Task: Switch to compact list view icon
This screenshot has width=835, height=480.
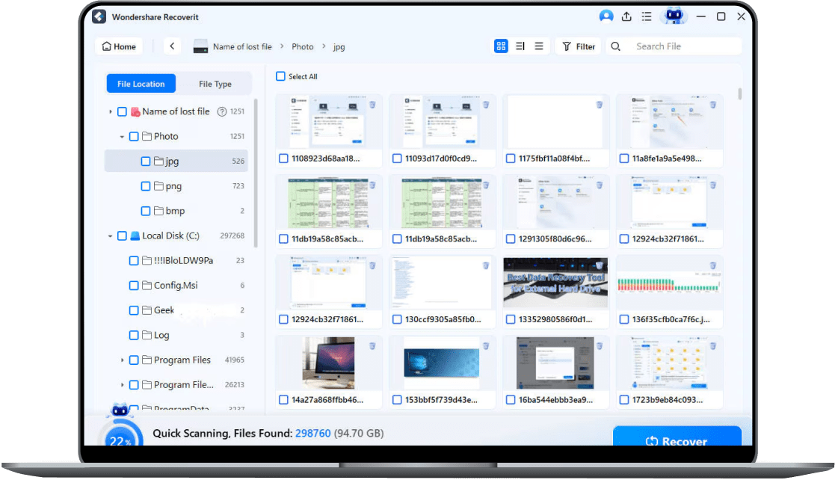Action: pos(539,46)
